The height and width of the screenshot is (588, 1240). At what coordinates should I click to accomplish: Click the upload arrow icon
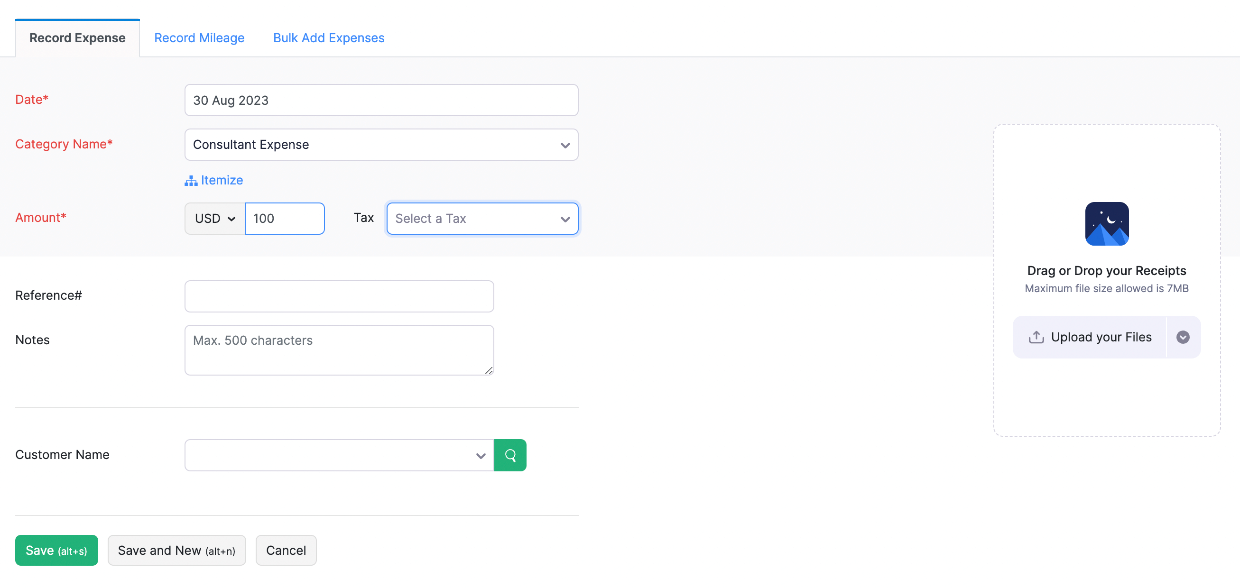[x=1036, y=337]
